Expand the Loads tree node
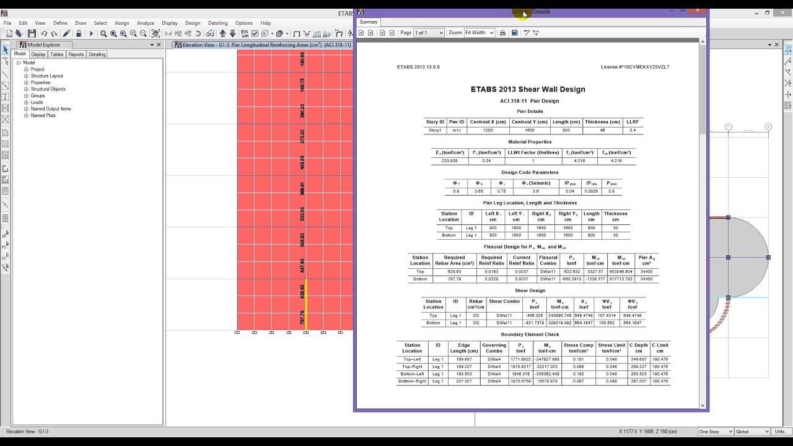Screen dimensions: 793x446 27,102
